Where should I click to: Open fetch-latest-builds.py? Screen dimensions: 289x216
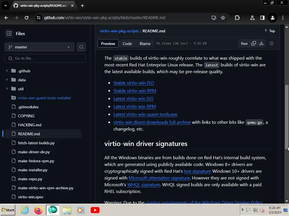36,143
